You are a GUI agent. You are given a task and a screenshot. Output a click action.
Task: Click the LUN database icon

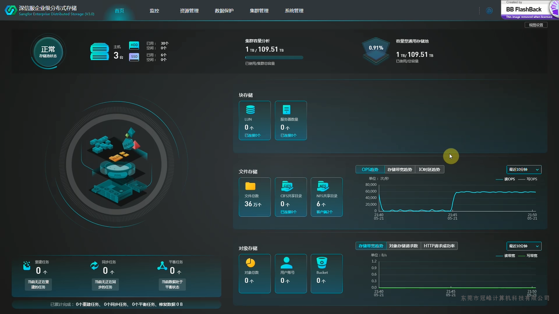point(250,110)
